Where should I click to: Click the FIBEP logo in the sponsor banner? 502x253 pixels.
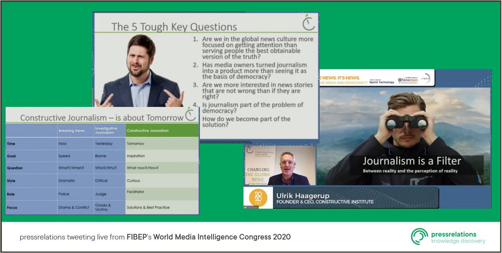pyautogui.click(x=426, y=79)
